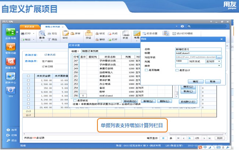Open the 业务导航 business navigation sidebar icon
The image size is (239, 150).
(11, 32)
